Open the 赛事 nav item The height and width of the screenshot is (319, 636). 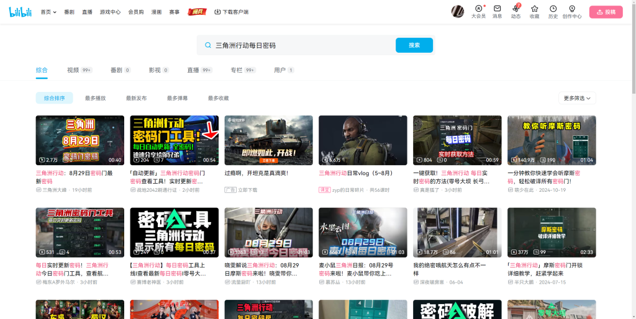tap(175, 12)
